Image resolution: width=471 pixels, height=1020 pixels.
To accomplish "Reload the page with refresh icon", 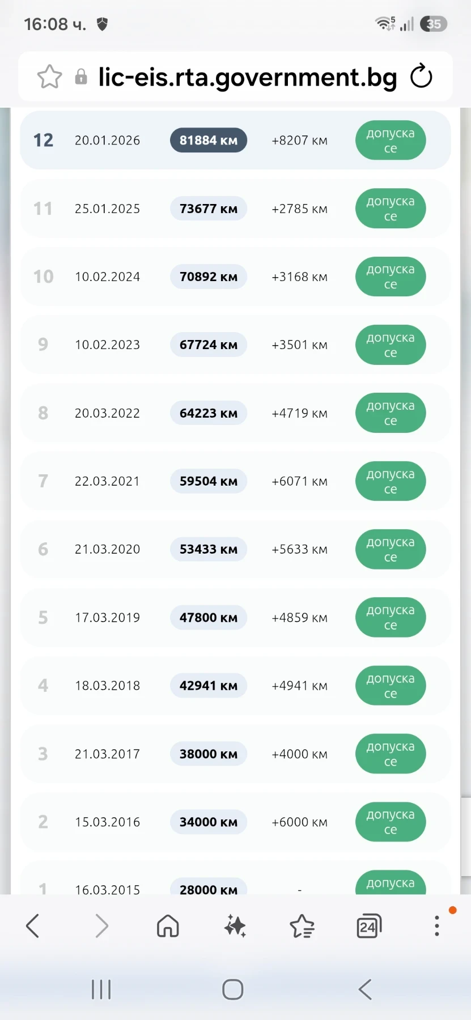I will point(421,76).
